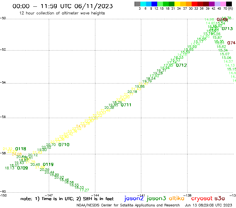Click the wave height value 23.42
This screenshot has height=208, width=236.
click(x=68, y=134)
